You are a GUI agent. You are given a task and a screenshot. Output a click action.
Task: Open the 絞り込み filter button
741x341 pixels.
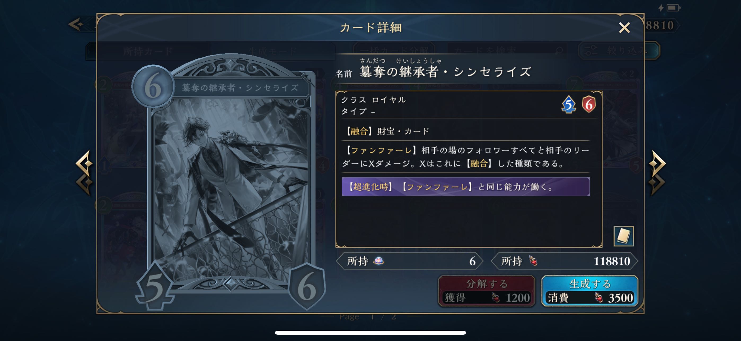tap(619, 50)
